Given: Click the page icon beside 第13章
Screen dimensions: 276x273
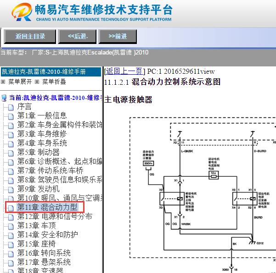Looking at the screenshot, I should tap(11, 226).
